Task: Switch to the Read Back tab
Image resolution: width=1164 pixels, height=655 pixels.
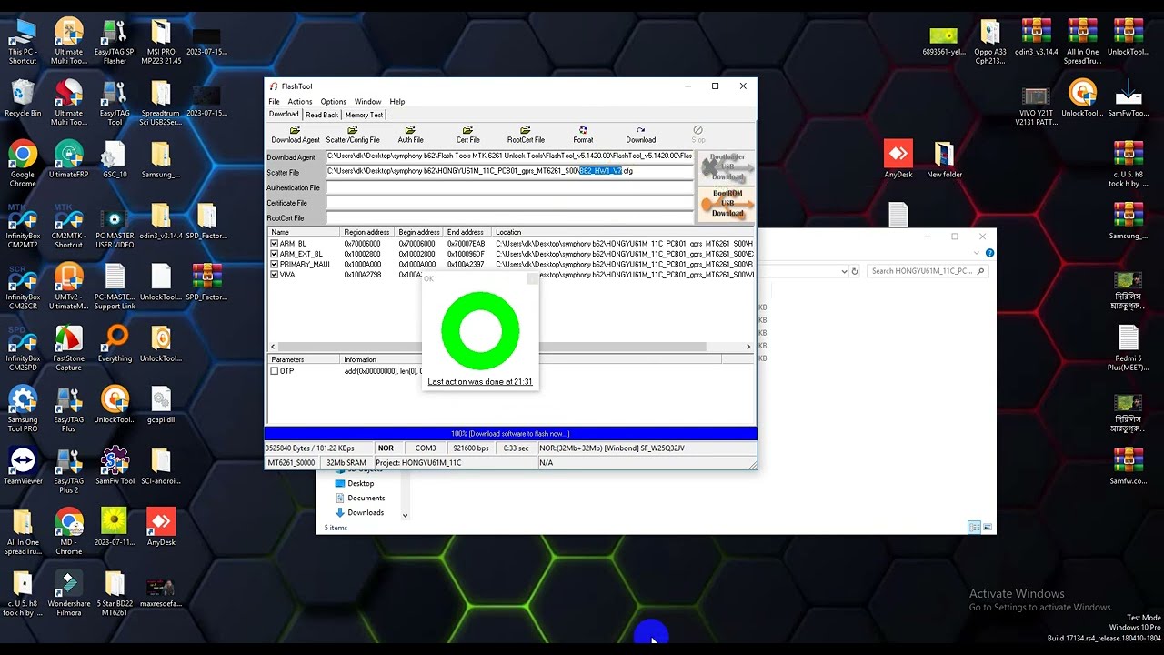Action: point(322,115)
